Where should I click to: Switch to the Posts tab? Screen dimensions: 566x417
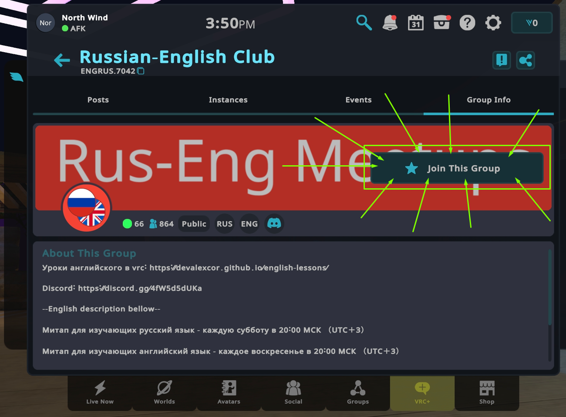click(98, 100)
